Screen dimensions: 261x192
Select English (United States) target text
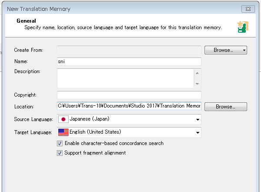95,132
